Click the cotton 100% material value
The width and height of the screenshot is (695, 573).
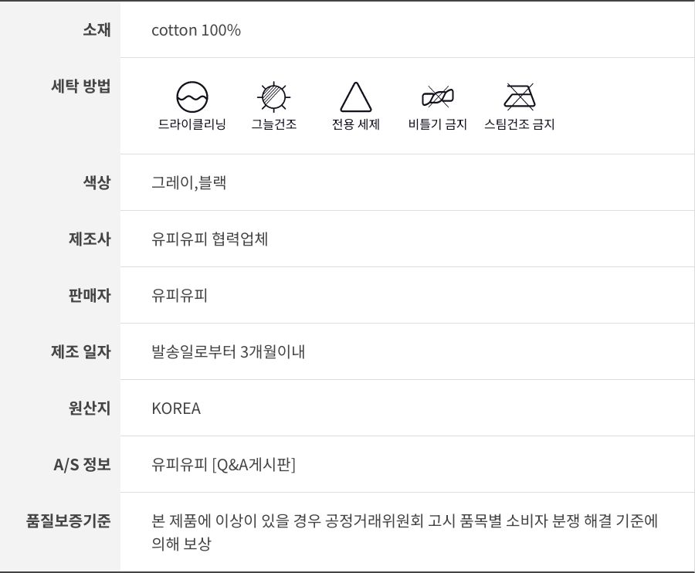[196, 30]
